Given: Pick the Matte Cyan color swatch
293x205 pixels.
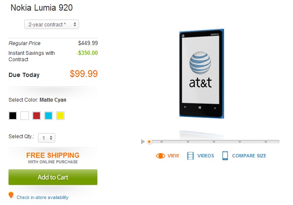Looking at the screenshot, I should point(48,115).
